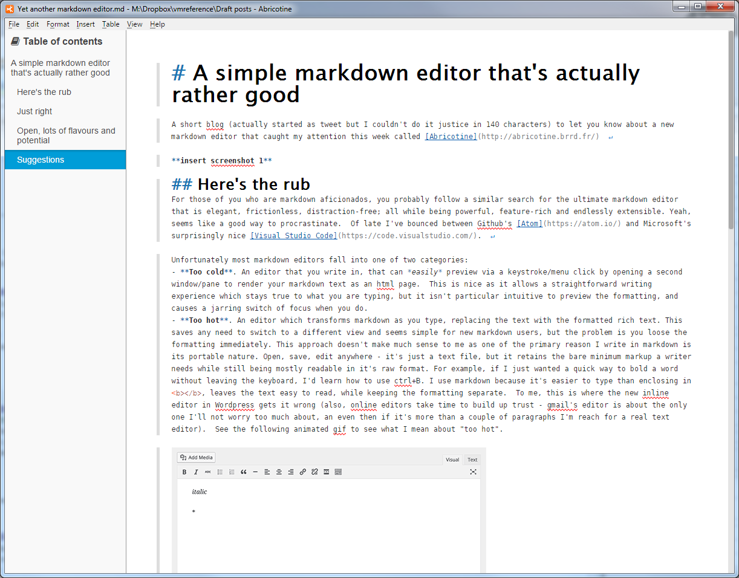This screenshot has height=578, width=739.
Task: Click the Bold icon in embedded WordPress toolbar
Action: (185, 472)
